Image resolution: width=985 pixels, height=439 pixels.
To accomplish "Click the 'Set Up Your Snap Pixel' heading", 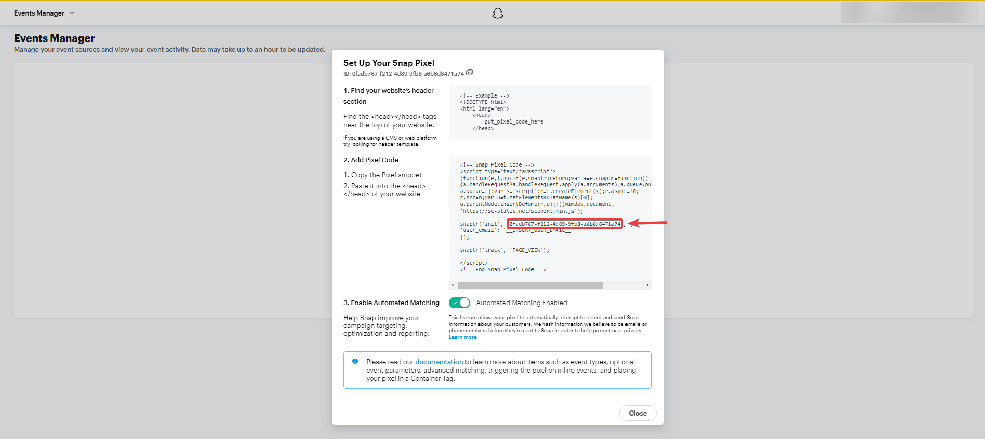I will pos(389,63).
